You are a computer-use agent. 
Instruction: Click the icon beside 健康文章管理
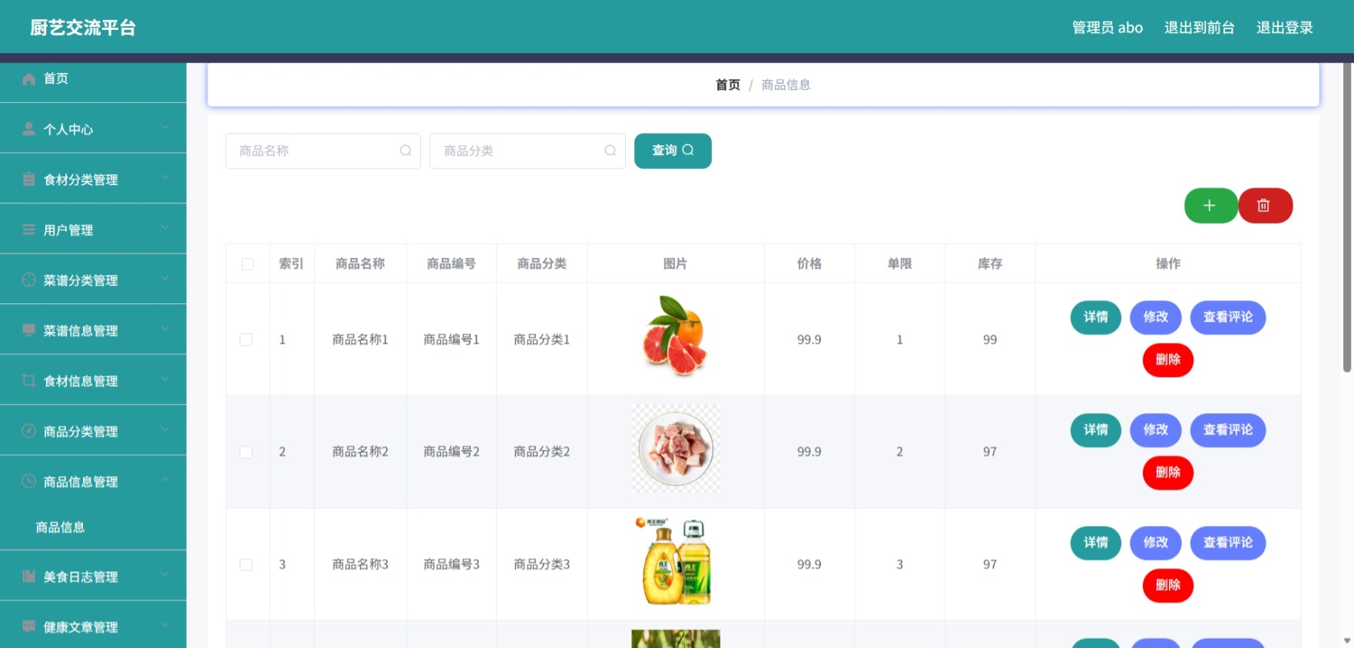pos(28,627)
